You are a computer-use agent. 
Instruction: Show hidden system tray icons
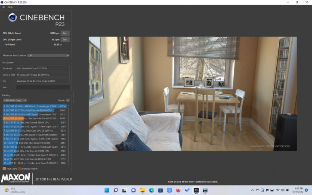click(253, 190)
